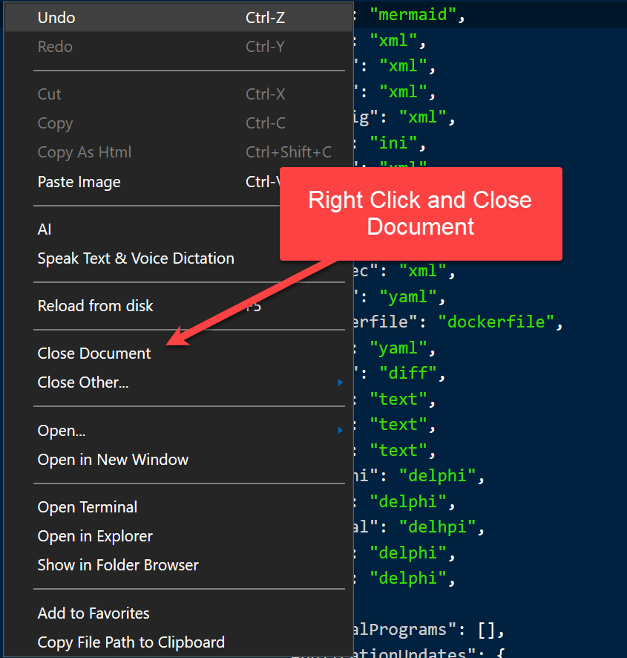
Task: Click Reload from disk
Action: click(178, 306)
